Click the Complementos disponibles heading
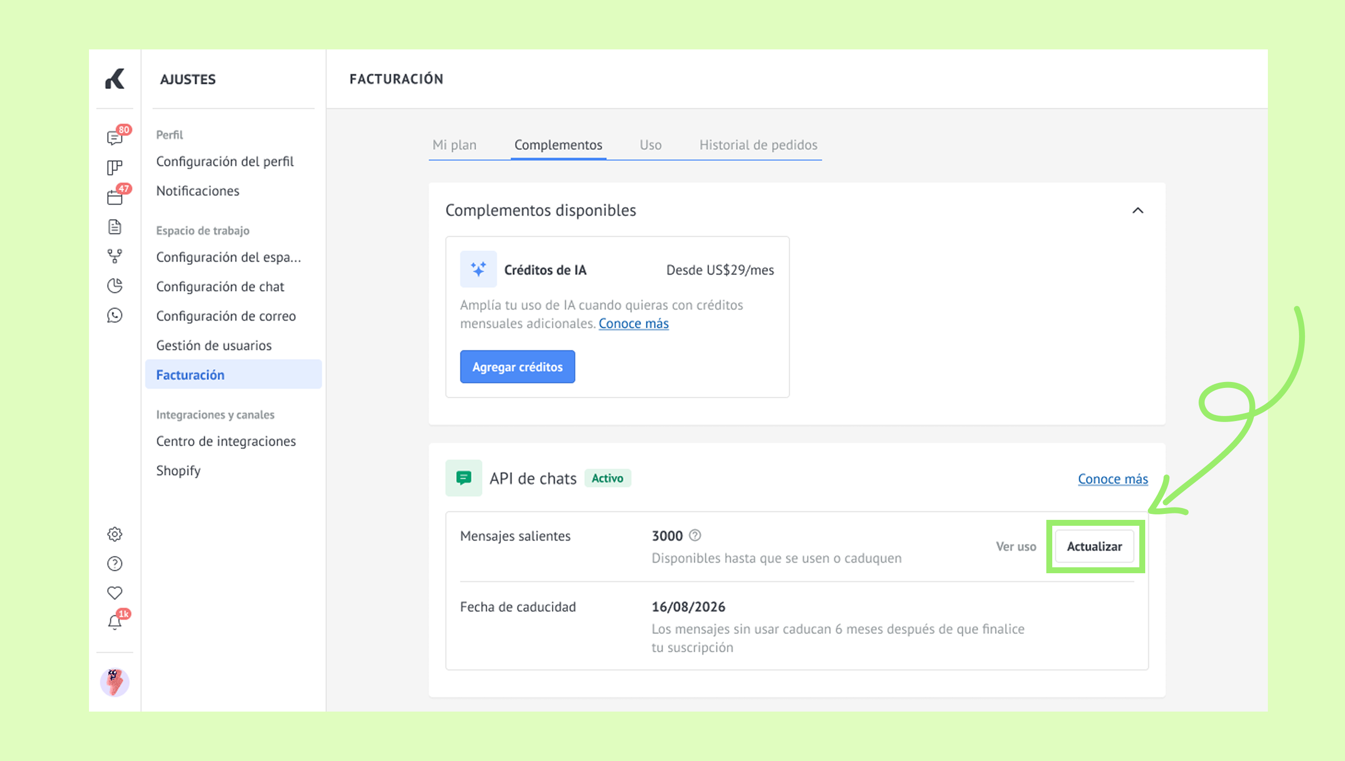This screenshot has width=1345, height=761. (540, 210)
